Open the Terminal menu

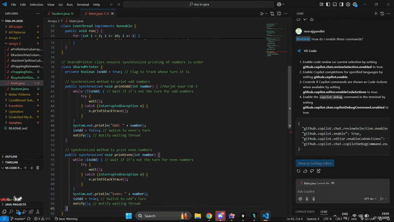[83, 4]
